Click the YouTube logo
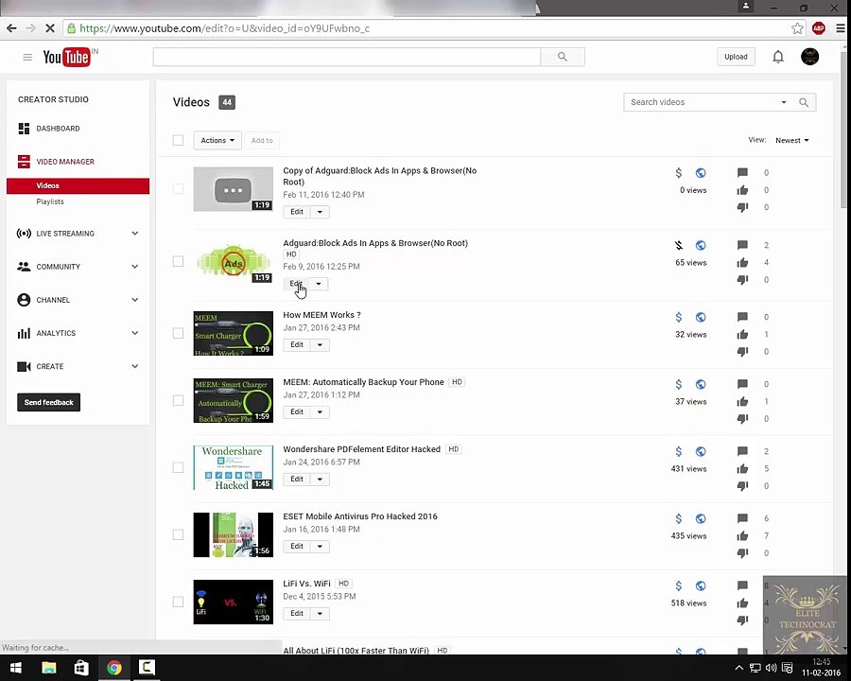Screen dimensions: 851x681 pos(67,57)
